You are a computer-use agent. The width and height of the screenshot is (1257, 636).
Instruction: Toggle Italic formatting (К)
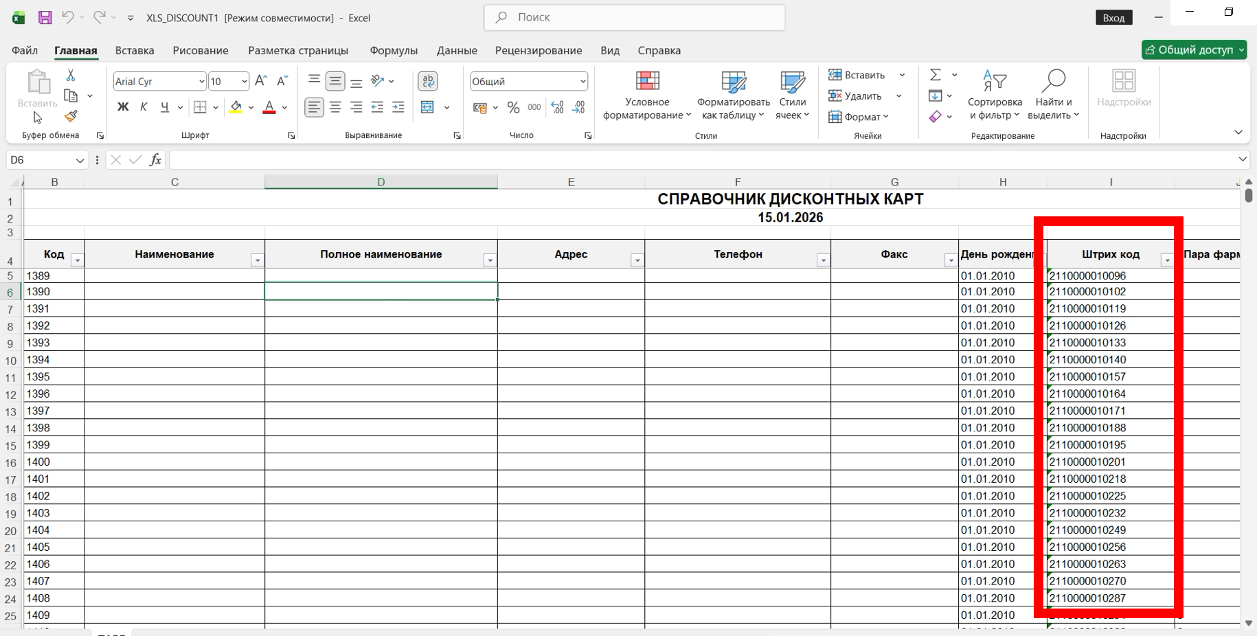coord(144,107)
